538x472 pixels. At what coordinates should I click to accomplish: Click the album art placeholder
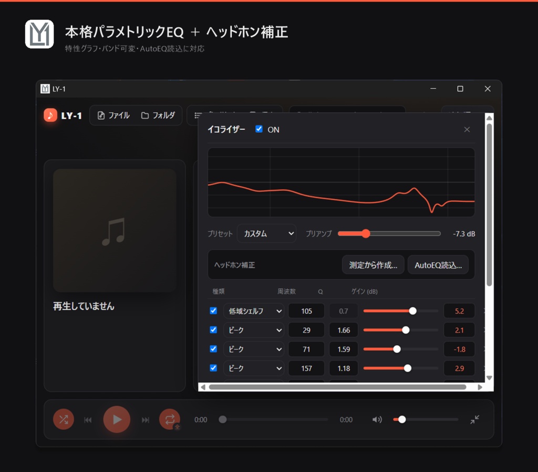(x=115, y=230)
